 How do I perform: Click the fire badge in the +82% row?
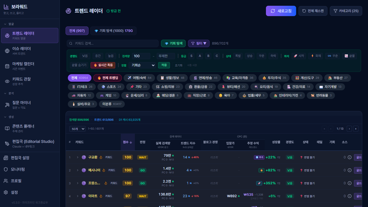coord(261,170)
